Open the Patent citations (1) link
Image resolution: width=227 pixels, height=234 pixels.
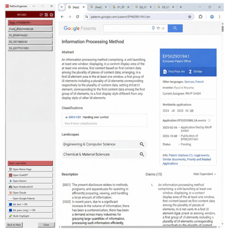tap(181, 155)
